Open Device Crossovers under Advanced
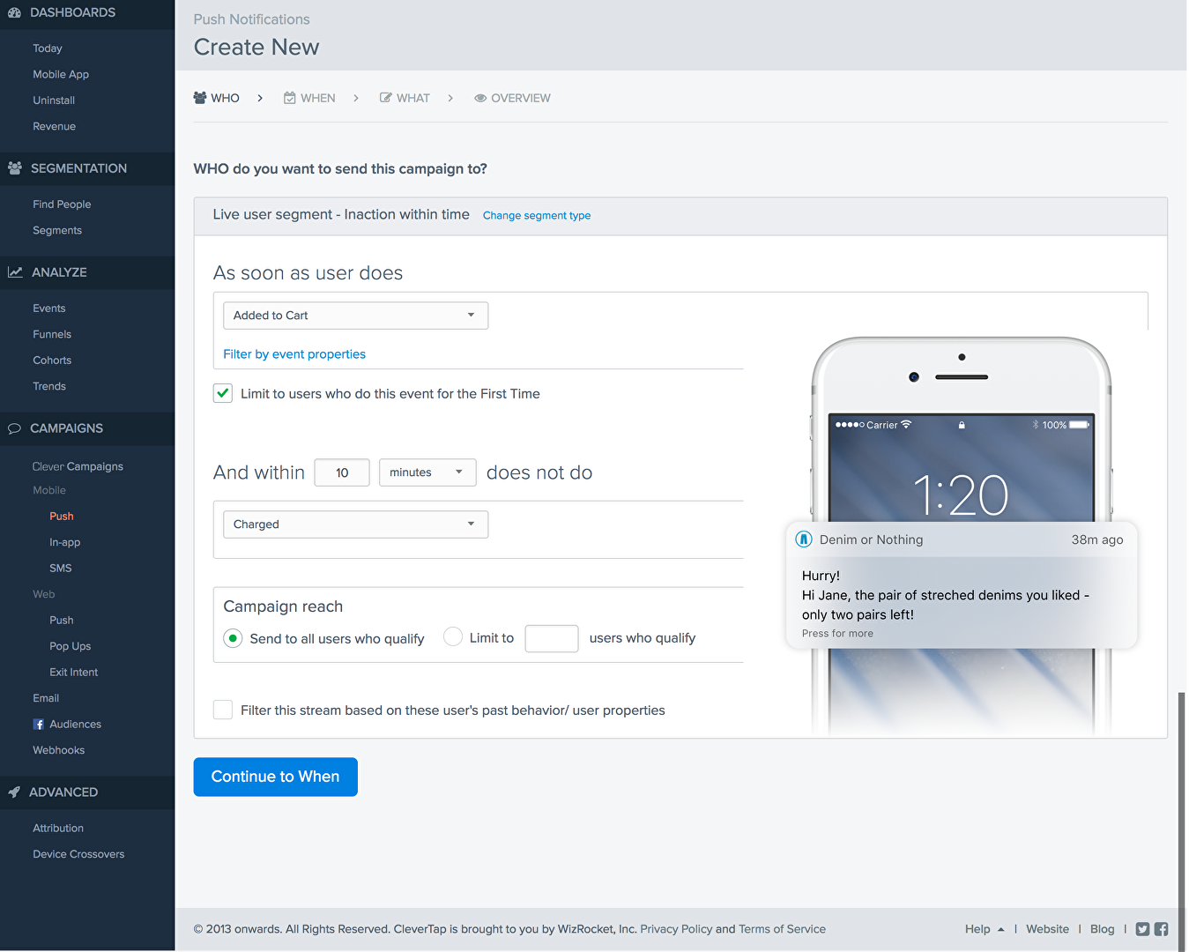Image resolution: width=1189 pixels, height=952 pixels. coord(78,854)
